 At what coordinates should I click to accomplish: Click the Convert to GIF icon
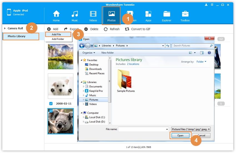pos(127,29)
